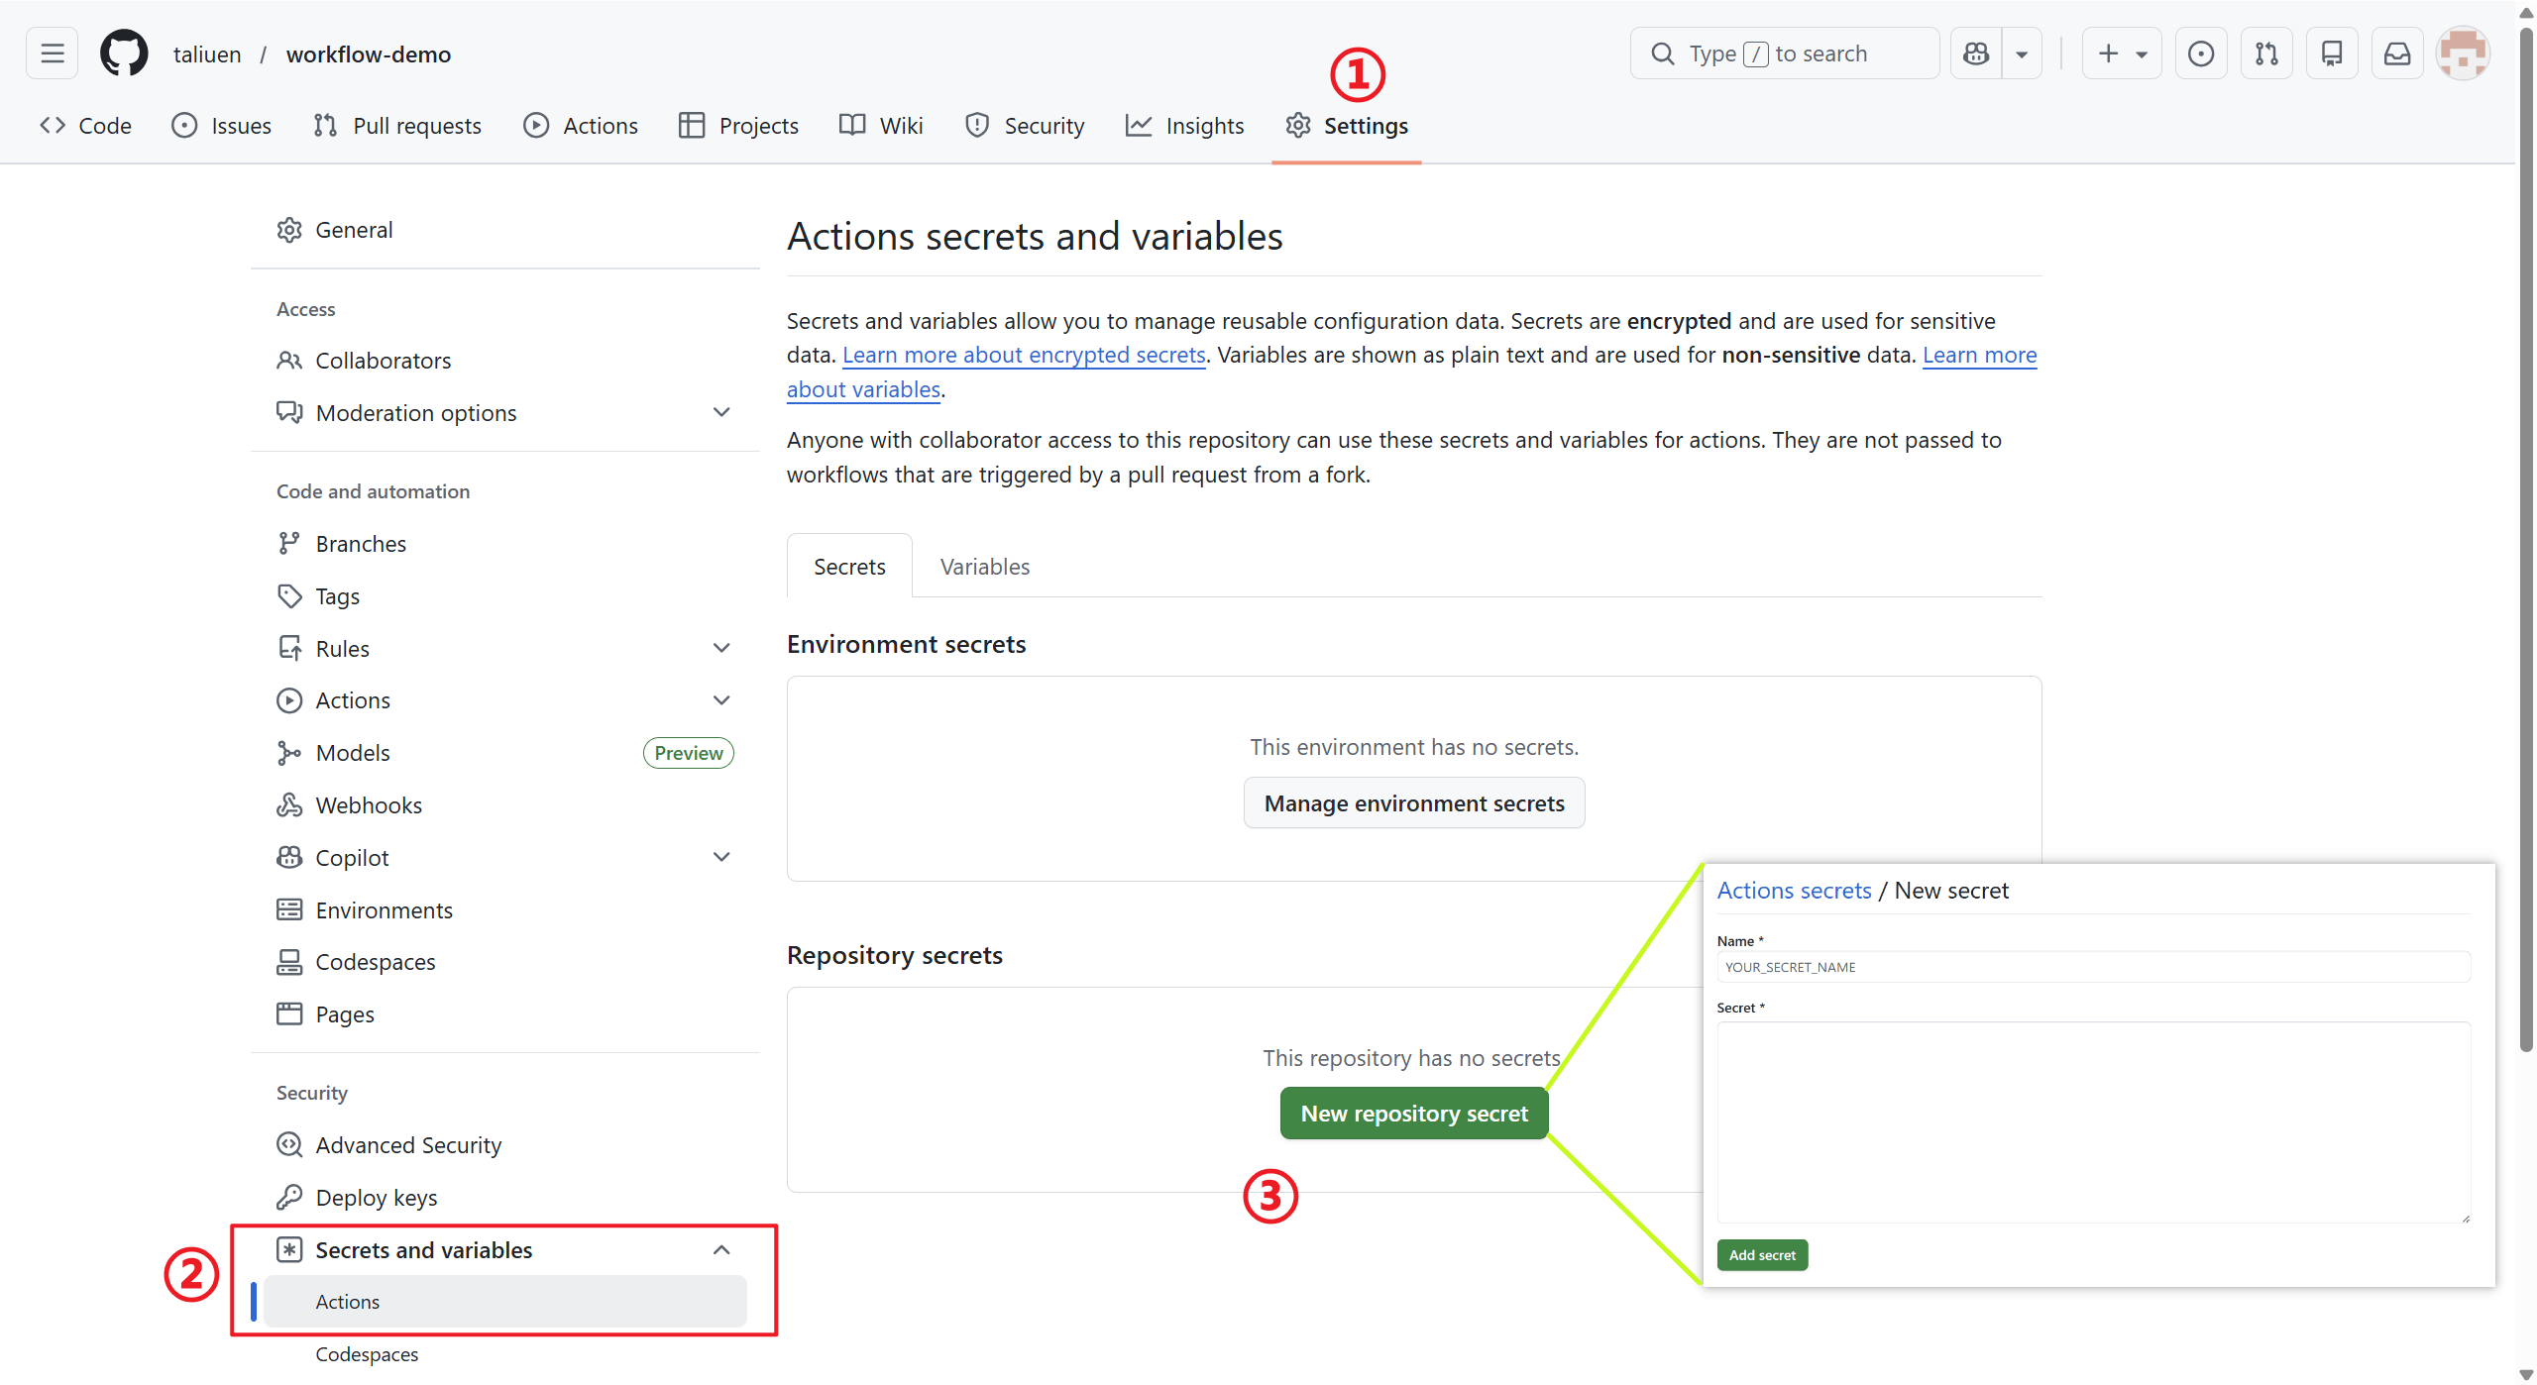Switch to the Variables tab
The width and height of the screenshot is (2537, 1385).
(x=984, y=567)
